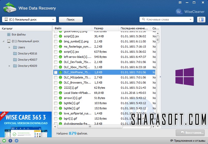
Task: Click green status dot of arrowr2[1].gif
Action: tap(60, 98)
